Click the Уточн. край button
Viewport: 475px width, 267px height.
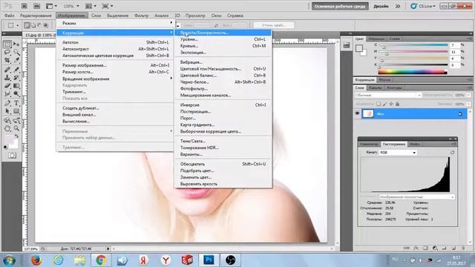click(x=274, y=25)
